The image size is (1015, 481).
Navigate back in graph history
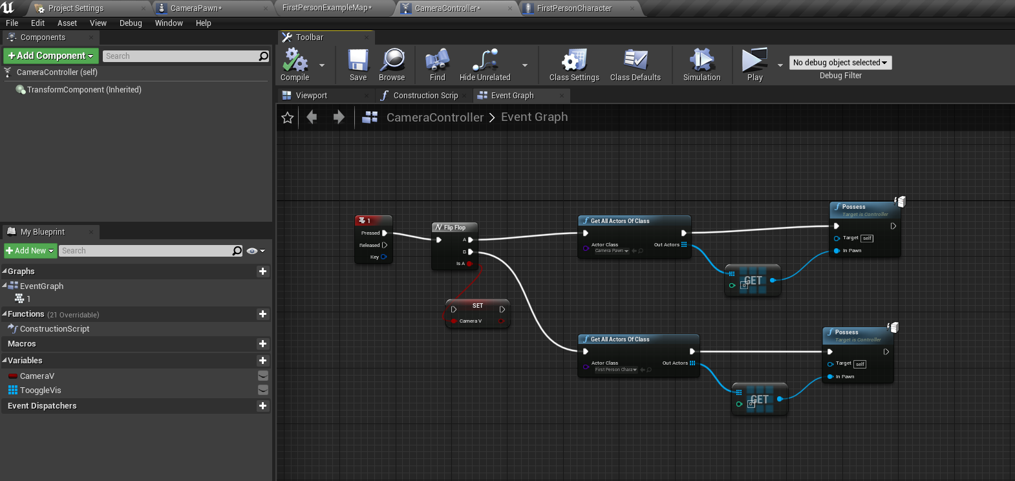[312, 117]
